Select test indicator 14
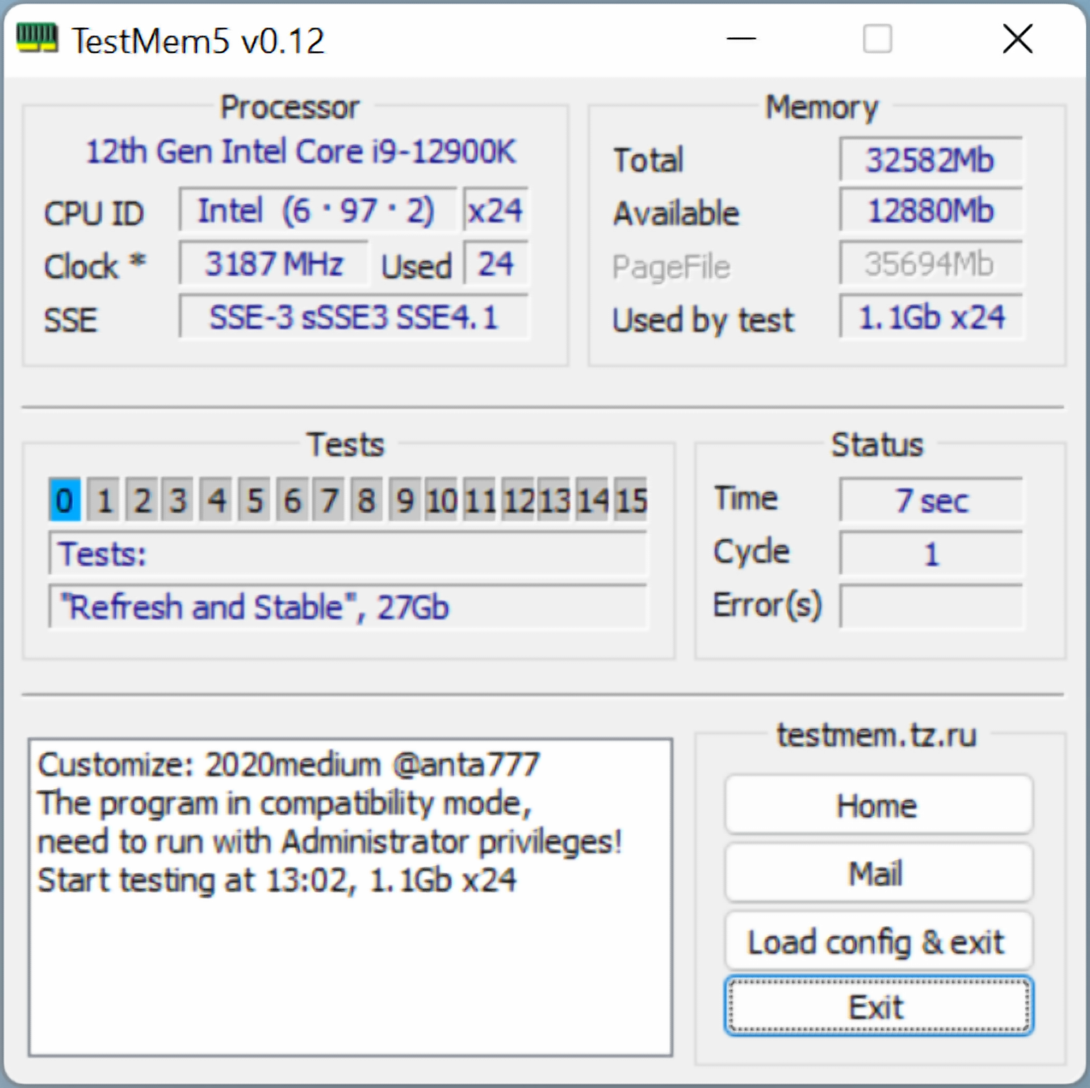The height and width of the screenshot is (1088, 1090). 593,500
